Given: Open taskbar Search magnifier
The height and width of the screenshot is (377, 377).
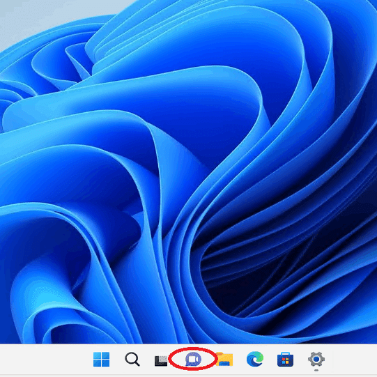Looking at the screenshot, I should coord(132,359).
